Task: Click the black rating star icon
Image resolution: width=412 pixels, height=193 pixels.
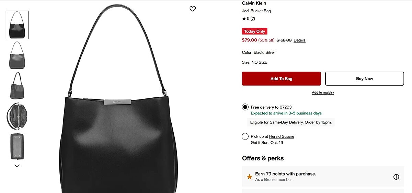Action: pyautogui.click(x=244, y=19)
